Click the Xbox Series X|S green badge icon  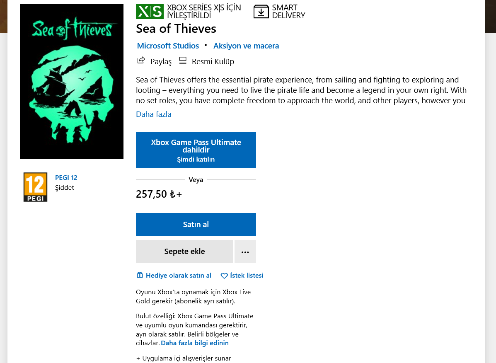pyautogui.click(x=150, y=12)
